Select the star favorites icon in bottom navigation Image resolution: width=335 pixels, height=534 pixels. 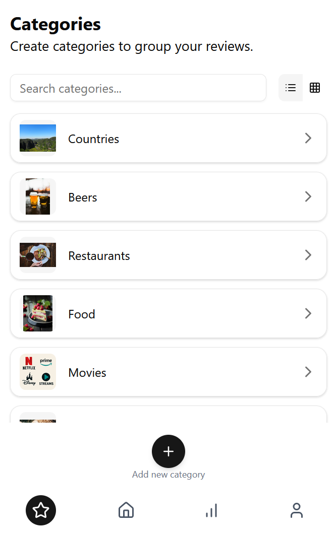(x=41, y=510)
